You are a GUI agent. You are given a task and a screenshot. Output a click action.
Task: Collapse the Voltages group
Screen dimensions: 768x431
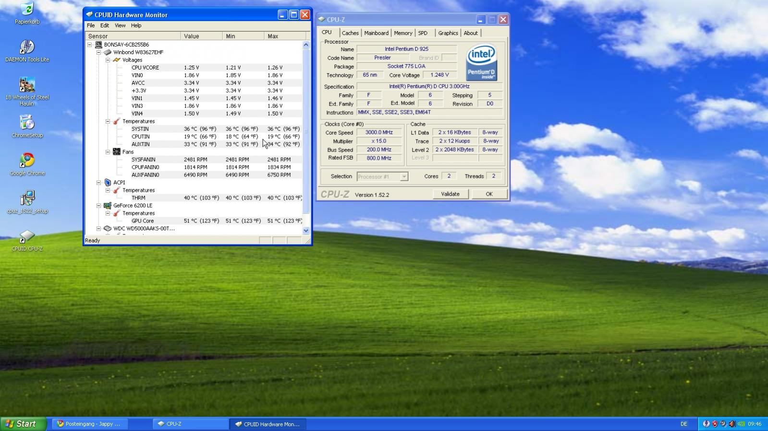(108, 60)
